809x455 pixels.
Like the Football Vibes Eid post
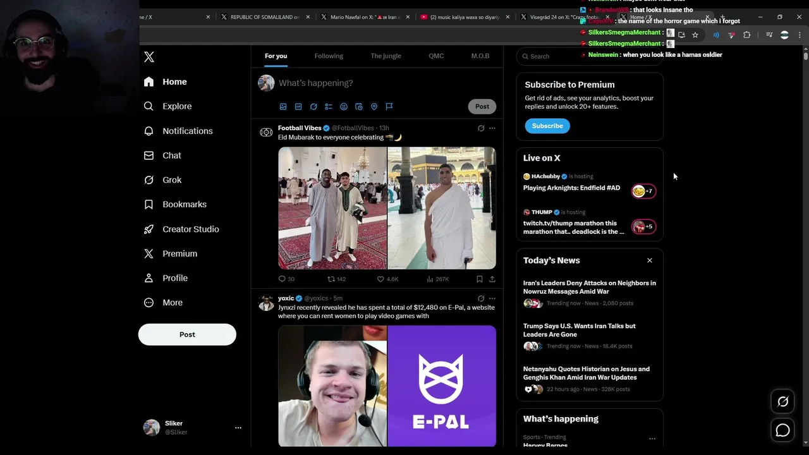pyautogui.click(x=387, y=279)
